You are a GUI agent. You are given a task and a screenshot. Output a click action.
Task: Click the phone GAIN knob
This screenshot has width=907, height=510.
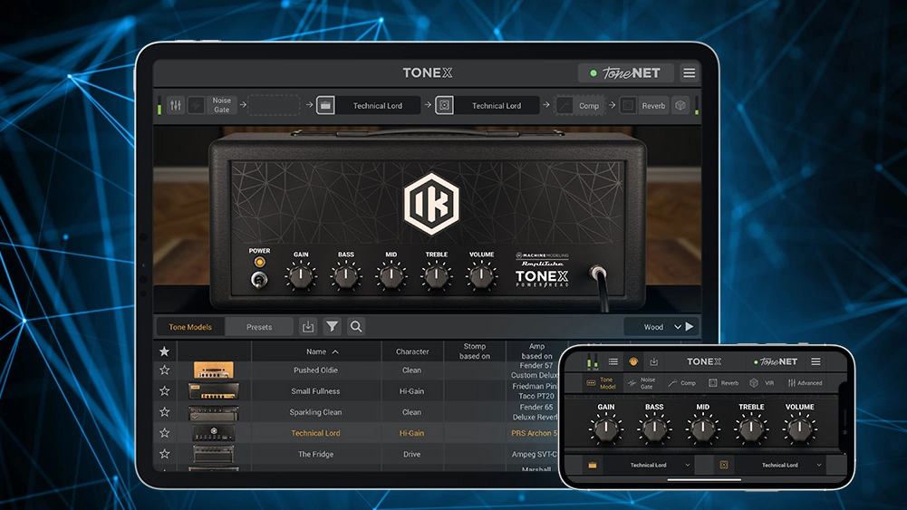(605, 429)
